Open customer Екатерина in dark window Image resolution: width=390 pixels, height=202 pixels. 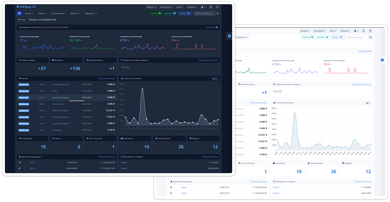57,130
